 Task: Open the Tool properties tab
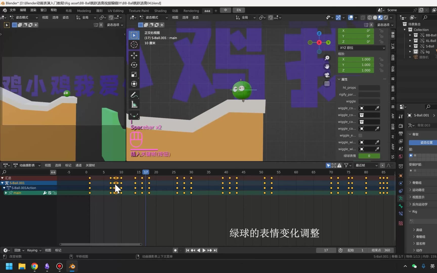click(x=401, y=116)
